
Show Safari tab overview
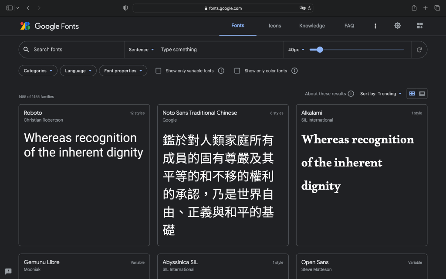click(437, 8)
